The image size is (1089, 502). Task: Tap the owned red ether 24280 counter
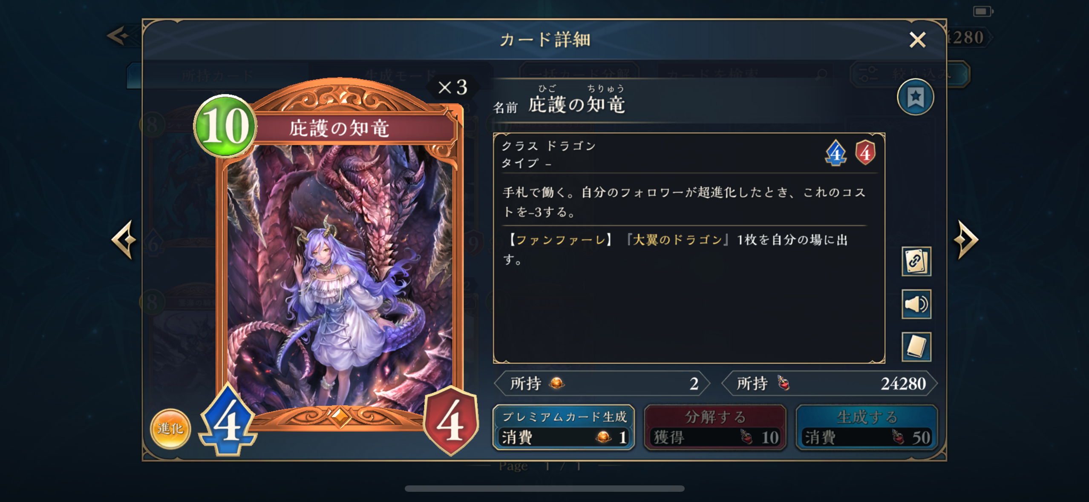point(829,383)
